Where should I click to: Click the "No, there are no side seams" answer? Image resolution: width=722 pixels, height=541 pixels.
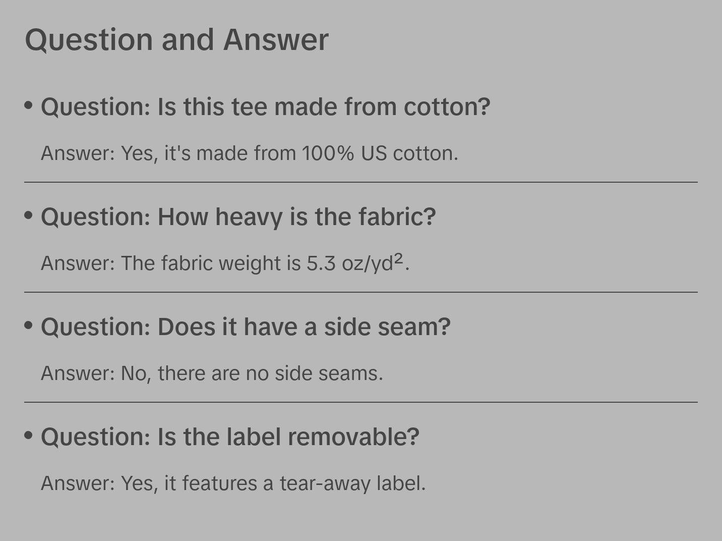[x=212, y=373]
